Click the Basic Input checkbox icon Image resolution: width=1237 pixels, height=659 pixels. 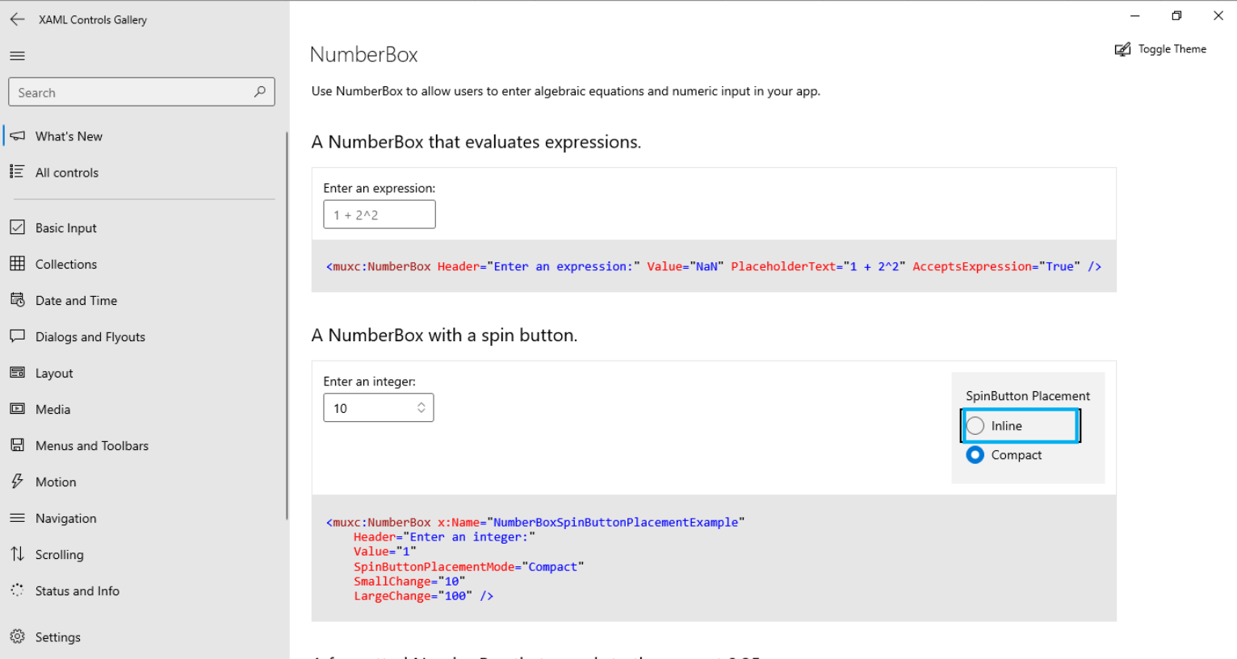pyautogui.click(x=17, y=227)
